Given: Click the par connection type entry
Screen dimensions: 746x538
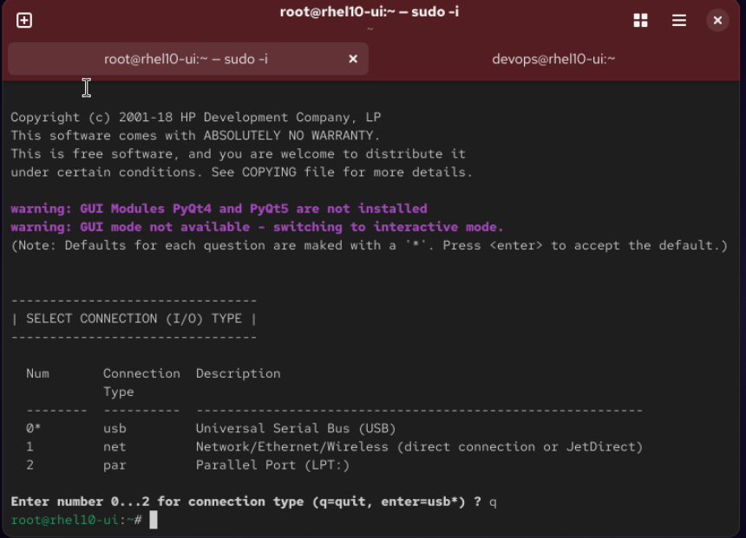Looking at the screenshot, I should [115, 465].
